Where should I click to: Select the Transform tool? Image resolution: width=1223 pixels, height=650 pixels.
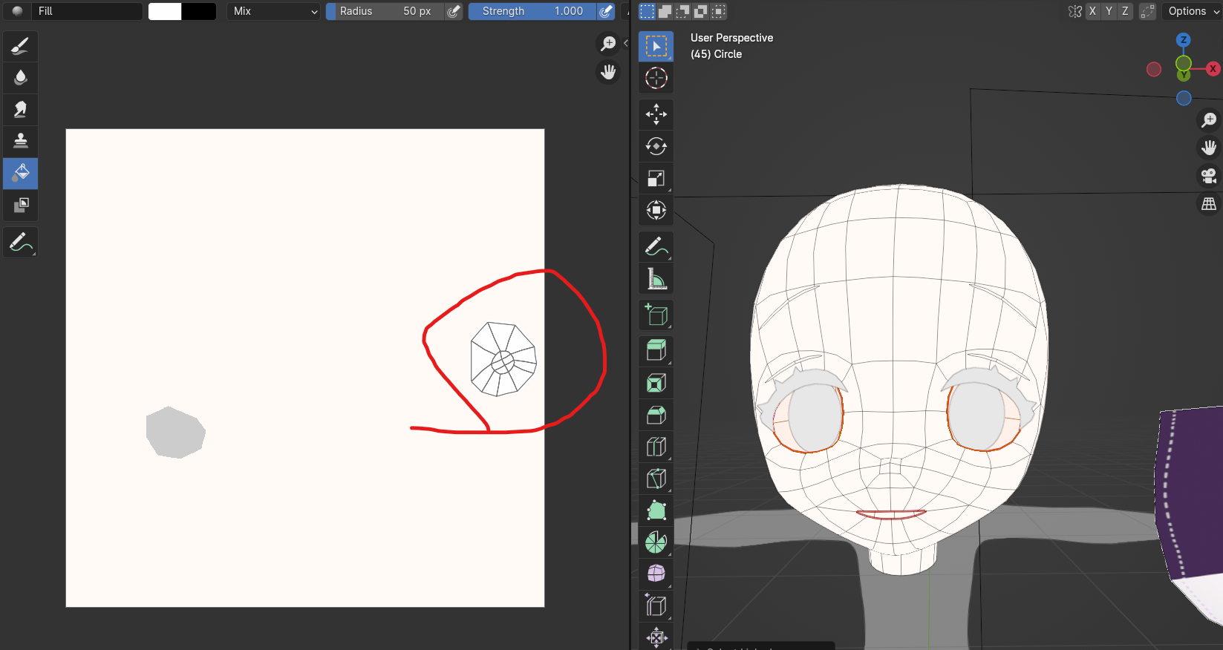[656, 210]
